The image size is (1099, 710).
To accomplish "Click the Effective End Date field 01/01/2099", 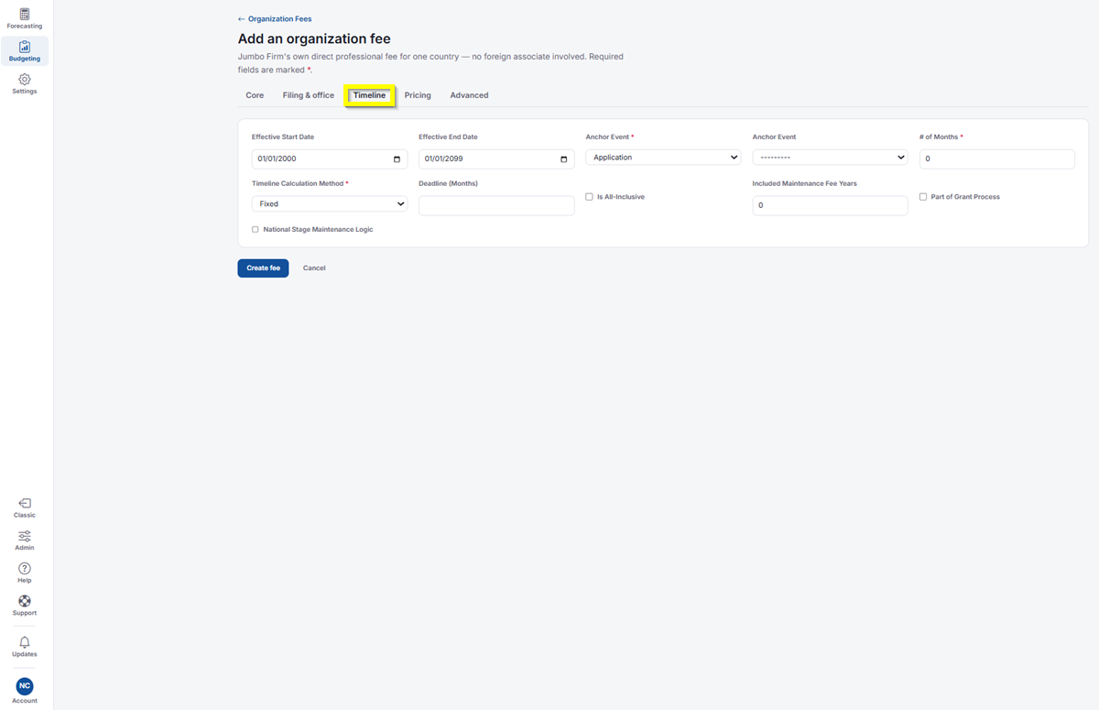I will coord(496,159).
